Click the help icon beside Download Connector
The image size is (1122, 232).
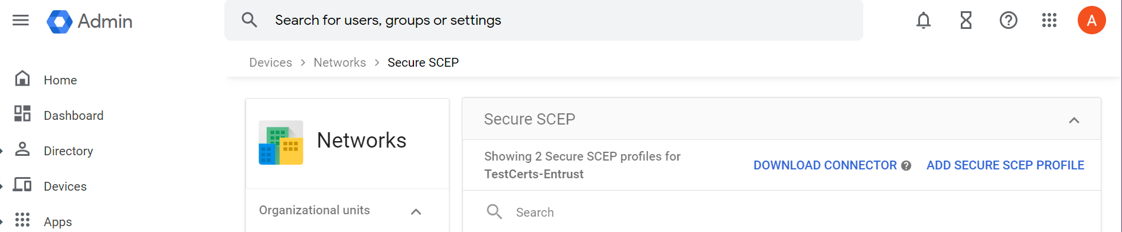pyautogui.click(x=906, y=166)
